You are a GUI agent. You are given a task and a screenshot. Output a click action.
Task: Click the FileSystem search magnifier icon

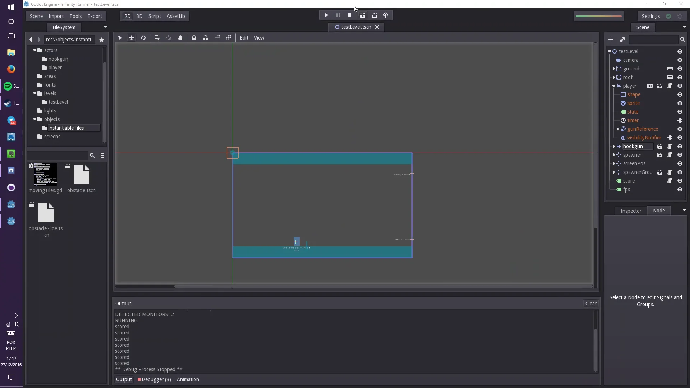[x=92, y=156]
